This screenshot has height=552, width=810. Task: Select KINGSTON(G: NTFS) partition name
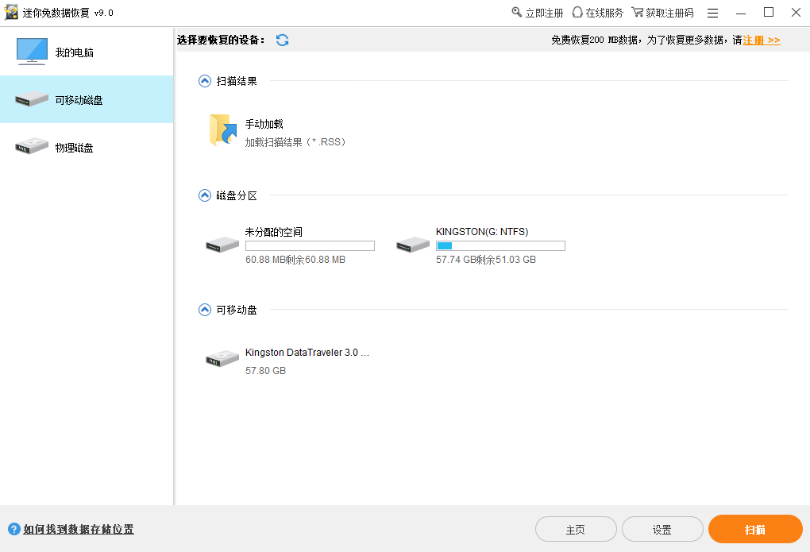pyautogui.click(x=482, y=232)
